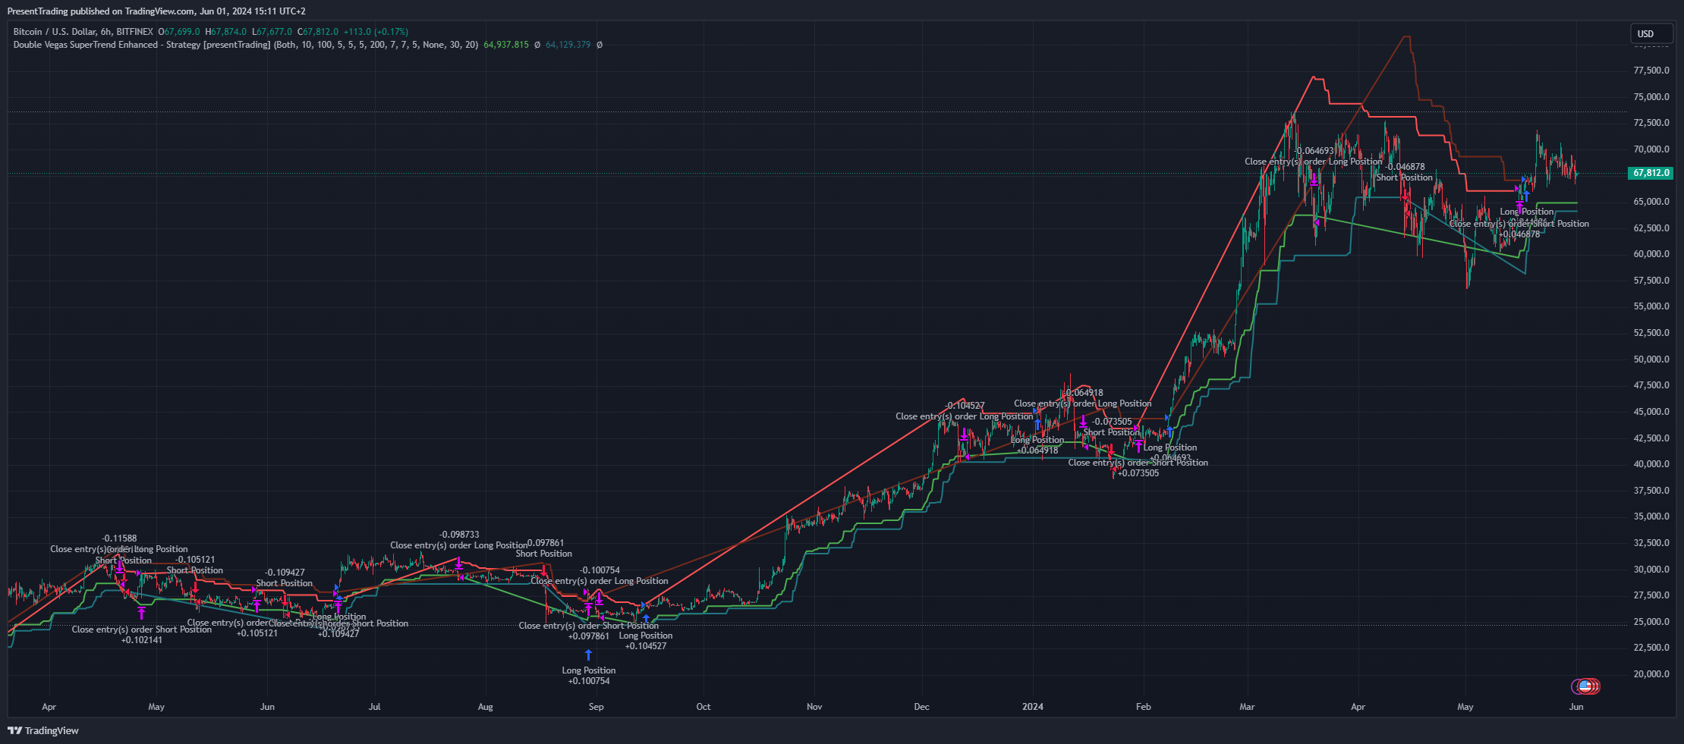
Task: Click the +0.109427 trade label
Action: coord(338,634)
